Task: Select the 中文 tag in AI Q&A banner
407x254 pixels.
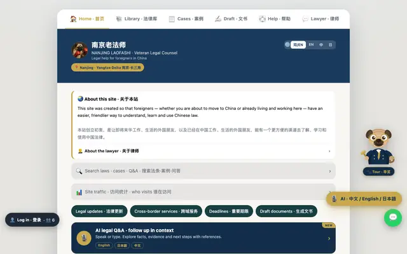Action: [x=137, y=246]
